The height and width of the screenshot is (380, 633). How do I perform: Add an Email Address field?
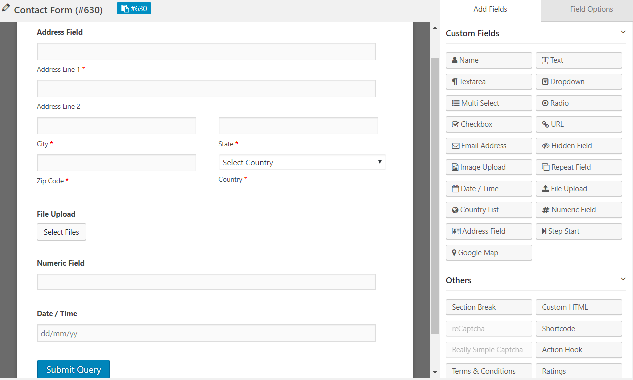pyautogui.click(x=489, y=146)
